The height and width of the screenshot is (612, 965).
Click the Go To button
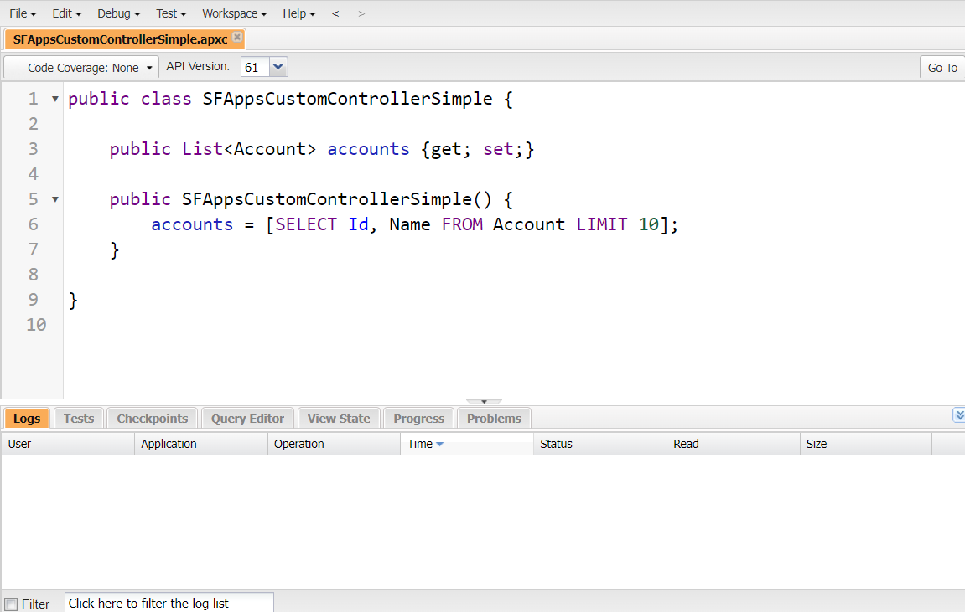tap(942, 68)
